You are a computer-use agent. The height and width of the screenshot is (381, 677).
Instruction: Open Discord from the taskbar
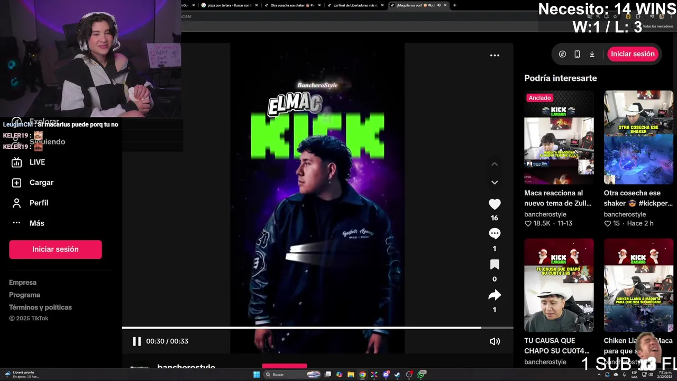(x=386, y=375)
